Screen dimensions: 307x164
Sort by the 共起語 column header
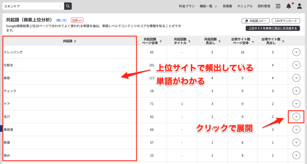click(x=70, y=41)
